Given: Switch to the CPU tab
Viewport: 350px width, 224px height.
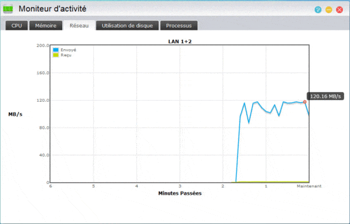Looking at the screenshot, I should pyautogui.click(x=17, y=26).
